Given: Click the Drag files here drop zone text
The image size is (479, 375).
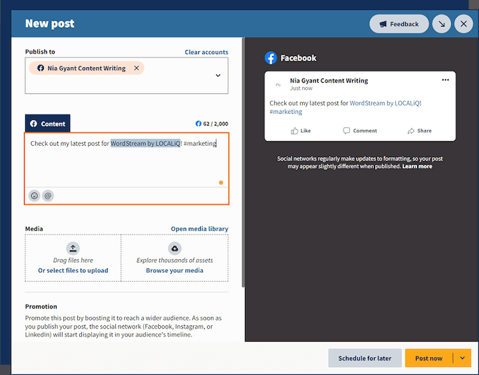Looking at the screenshot, I should 73,260.
